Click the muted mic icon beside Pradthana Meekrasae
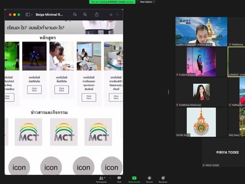The image size is (245, 184). pyautogui.click(x=177, y=105)
